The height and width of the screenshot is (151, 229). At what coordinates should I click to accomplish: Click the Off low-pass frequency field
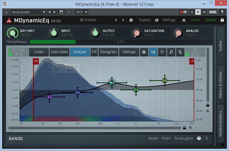(x=195, y=50)
